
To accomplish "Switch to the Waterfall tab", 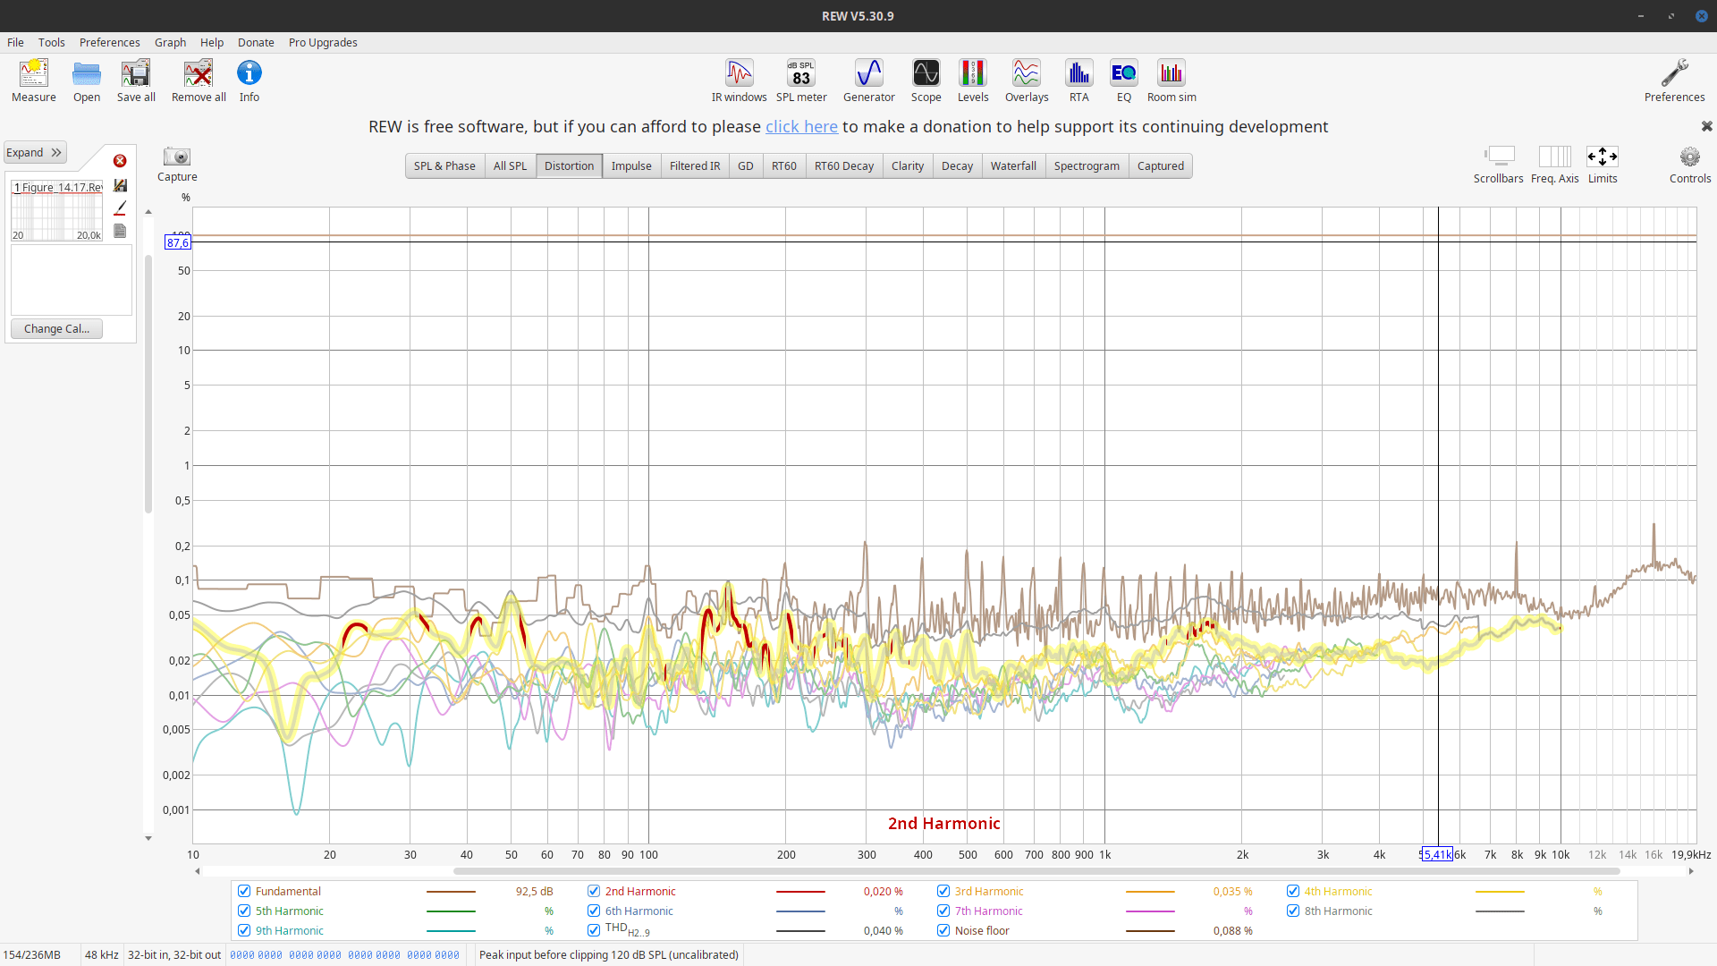I will coord(1013,165).
